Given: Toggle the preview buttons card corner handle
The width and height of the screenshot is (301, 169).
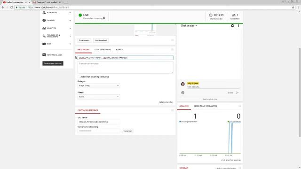Looking at the screenshot, I should coord(172,40).
